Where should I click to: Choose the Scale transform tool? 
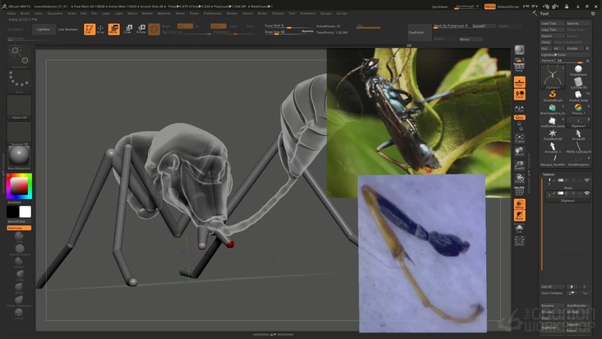[128, 29]
